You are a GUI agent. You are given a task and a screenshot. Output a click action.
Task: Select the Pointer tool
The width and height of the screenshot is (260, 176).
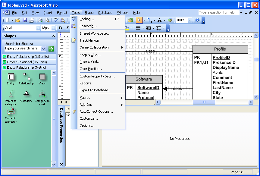click(x=139, y=20)
